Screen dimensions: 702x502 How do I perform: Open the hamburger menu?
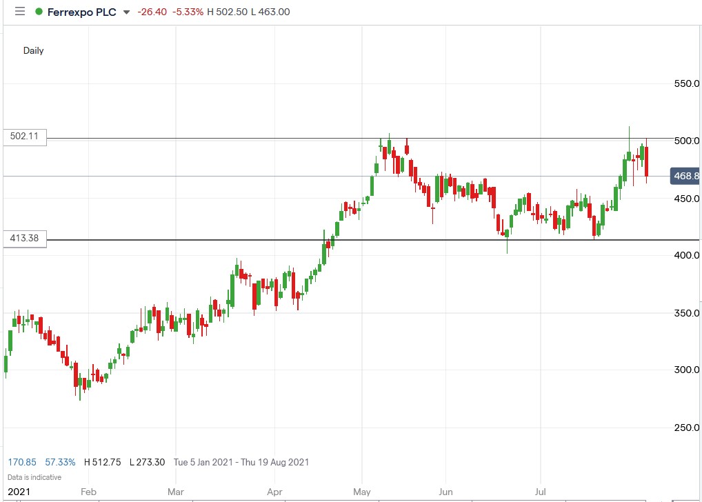tap(19, 11)
